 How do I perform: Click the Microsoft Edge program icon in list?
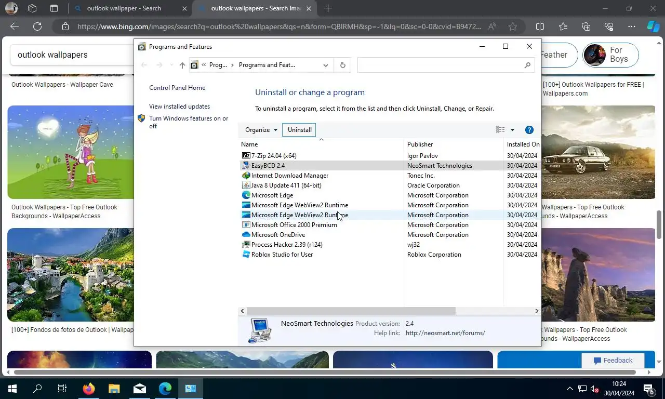point(246,195)
